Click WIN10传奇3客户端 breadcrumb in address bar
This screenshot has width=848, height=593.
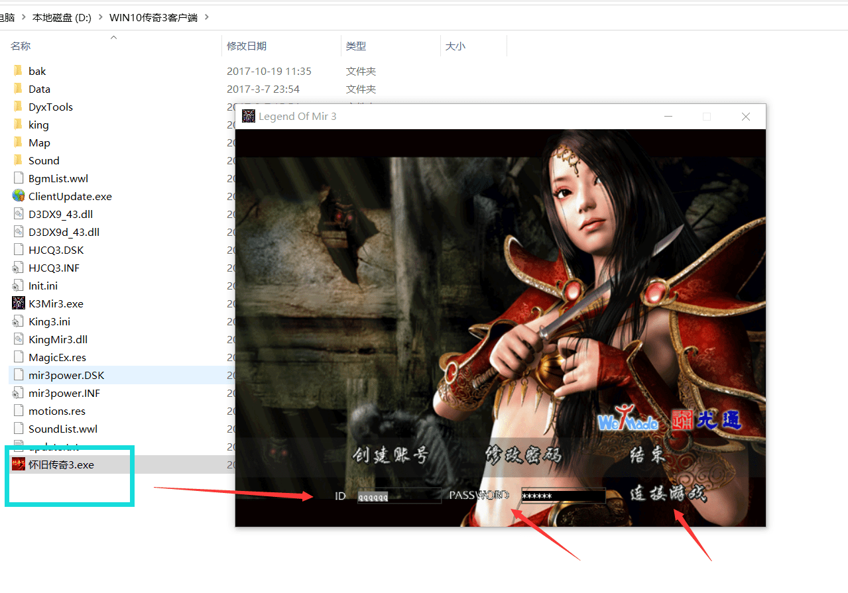point(153,17)
